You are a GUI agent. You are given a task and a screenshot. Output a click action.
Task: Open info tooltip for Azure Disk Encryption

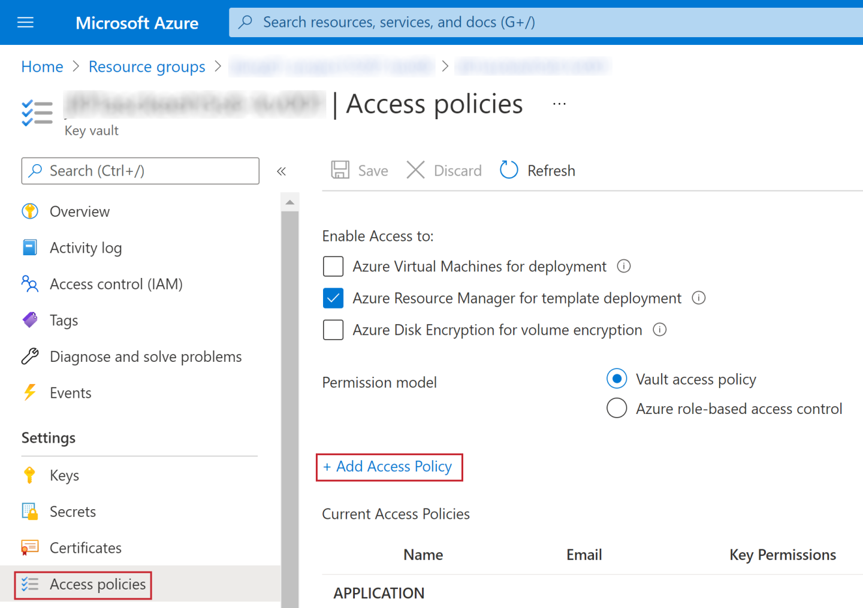tap(659, 329)
